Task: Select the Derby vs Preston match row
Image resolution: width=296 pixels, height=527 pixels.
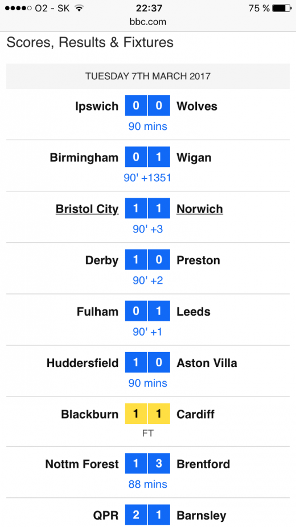Action: 148,268
